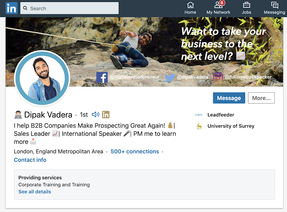Viewport: 287px width, 212px height.
Task: Click the Instagram icon for @fulltimebackpacker
Action: point(218,77)
